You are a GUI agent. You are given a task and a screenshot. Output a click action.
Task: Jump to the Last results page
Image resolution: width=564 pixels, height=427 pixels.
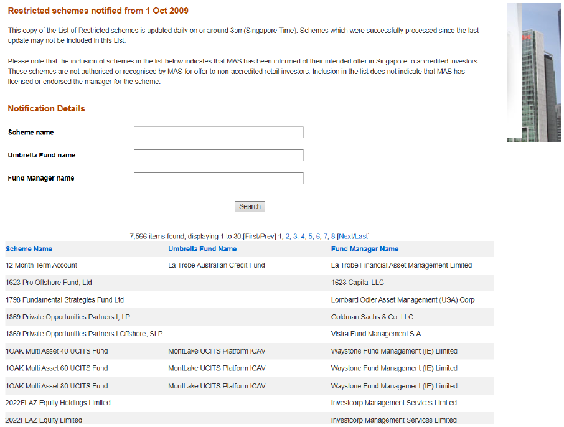(x=361, y=237)
